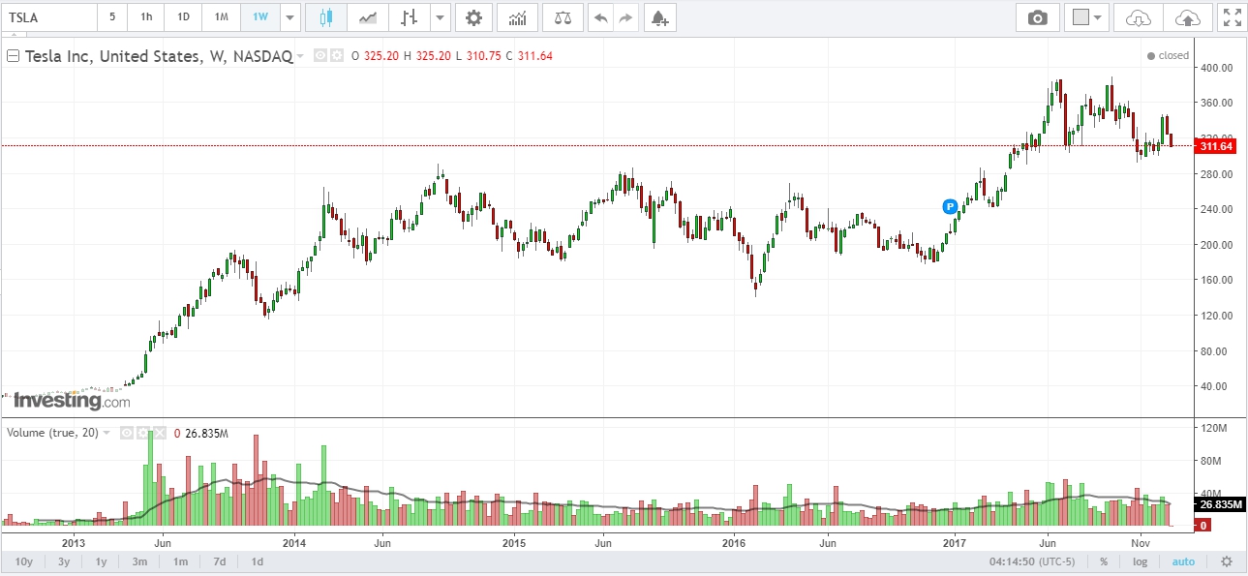Redo the last chart action
The height and width of the screenshot is (576, 1248).
tap(626, 17)
